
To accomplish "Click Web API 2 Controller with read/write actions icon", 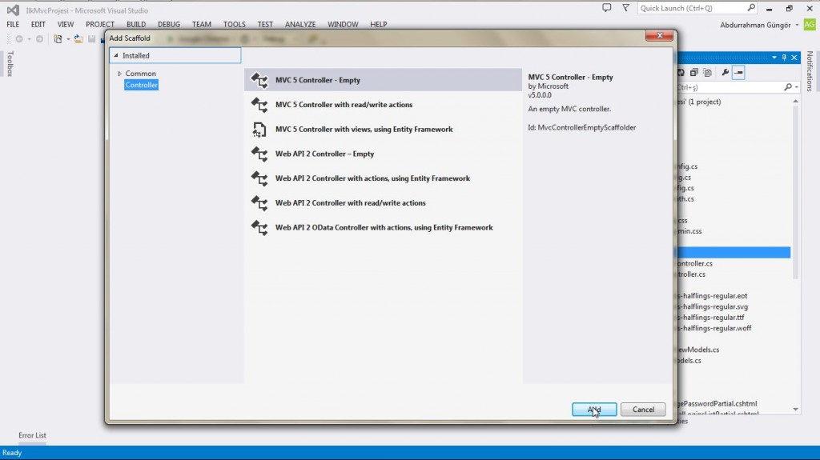I will (259, 203).
